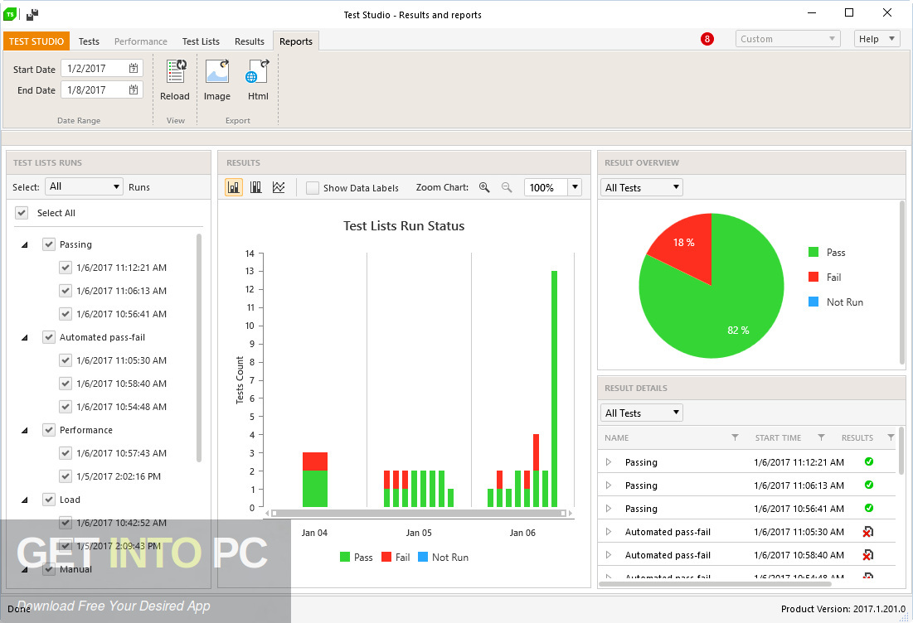Uncheck the 1/6/2017 11:05:30 AM run
This screenshot has height=623, width=913.
pyautogui.click(x=66, y=360)
